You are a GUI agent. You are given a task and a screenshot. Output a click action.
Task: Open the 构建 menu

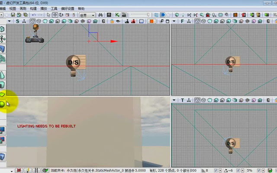[x=33, y=9]
